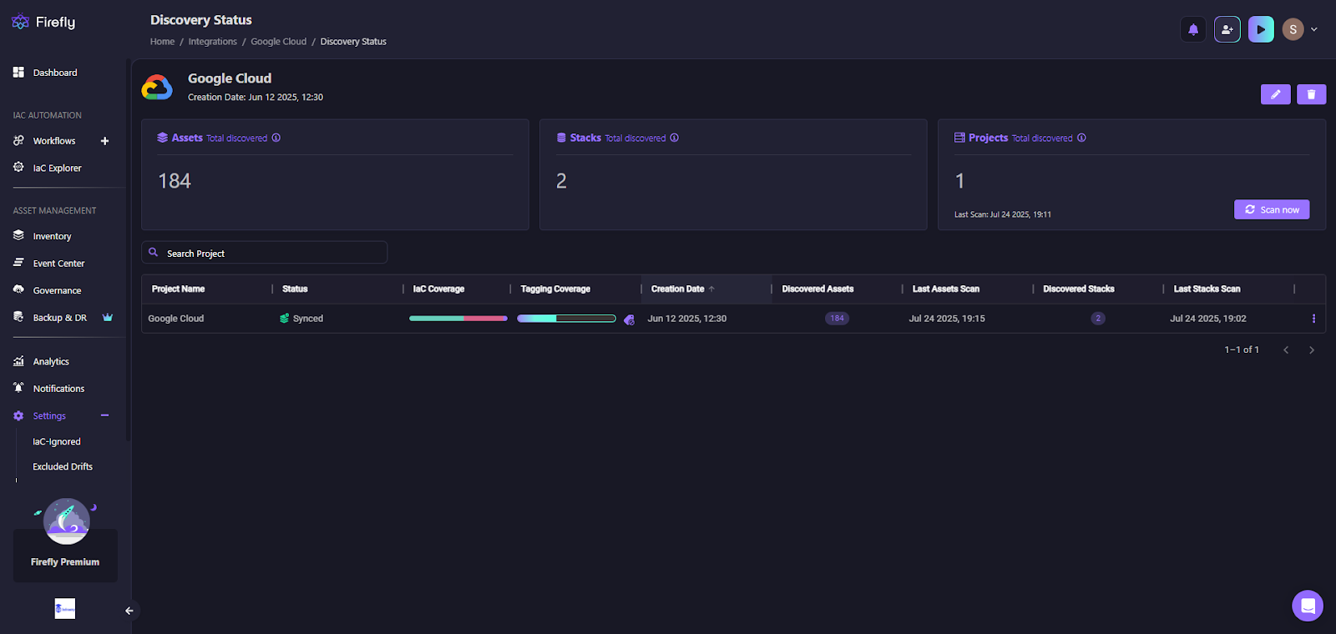Click Google Cloud project name cell
The width and height of the screenshot is (1336, 634).
pyautogui.click(x=176, y=319)
